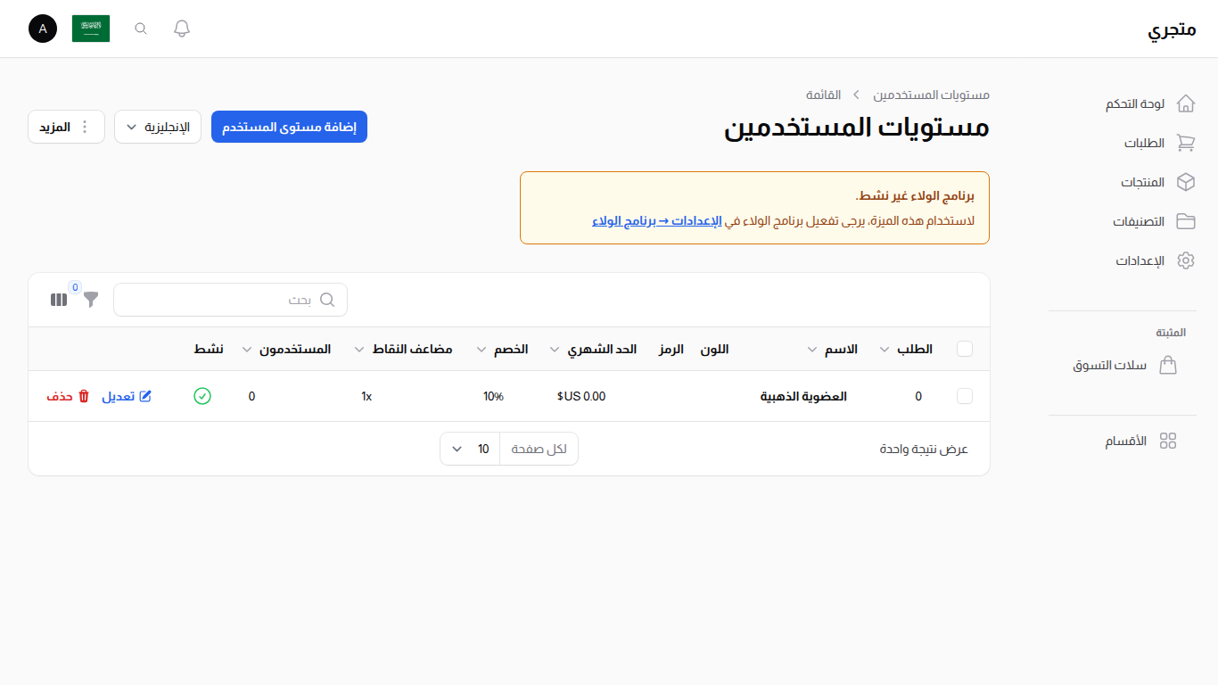Open the sort dropdown on the الاسم column
The width and height of the screenshot is (1218, 685).
pyautogui.click(x=813, y=350)
